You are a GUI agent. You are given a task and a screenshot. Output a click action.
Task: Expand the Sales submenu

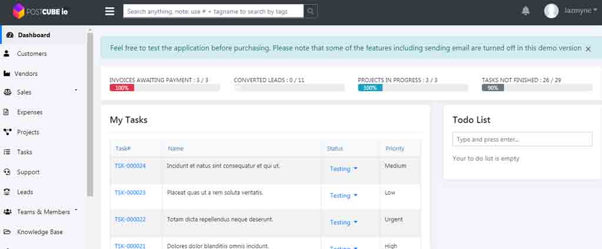coord(76,90)
